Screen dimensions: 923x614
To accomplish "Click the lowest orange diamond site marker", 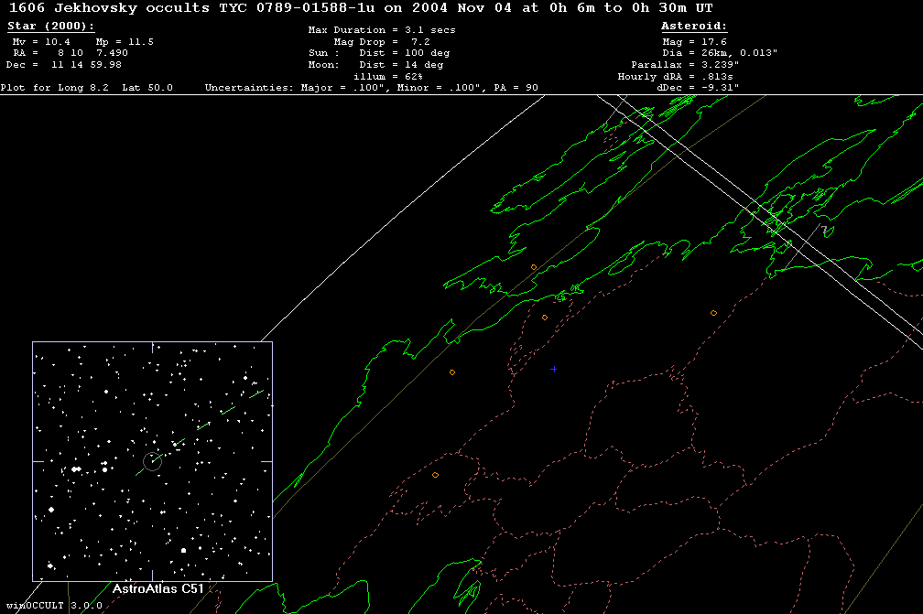I will (435, 475).
